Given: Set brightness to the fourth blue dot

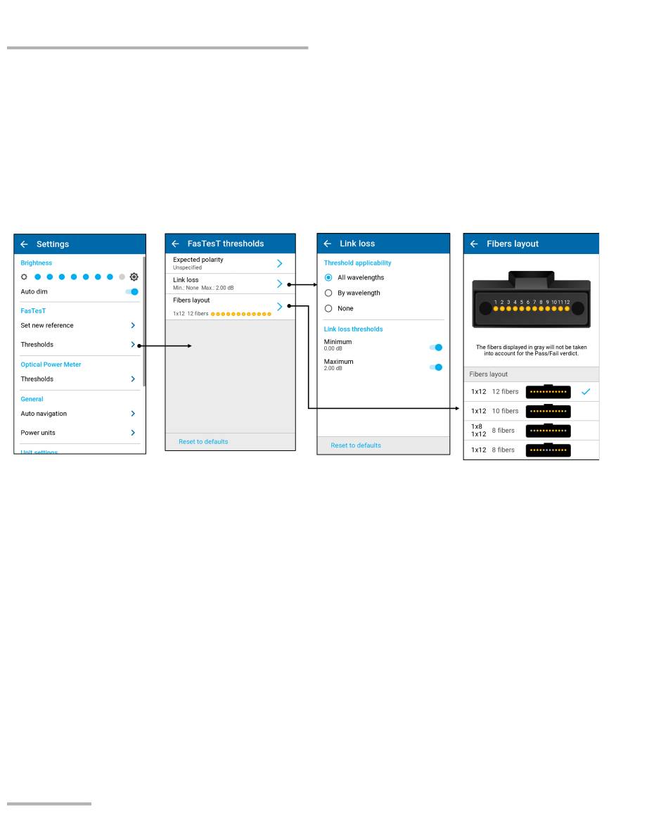Looking at the screenshot, I should click(x=74, y=277).
